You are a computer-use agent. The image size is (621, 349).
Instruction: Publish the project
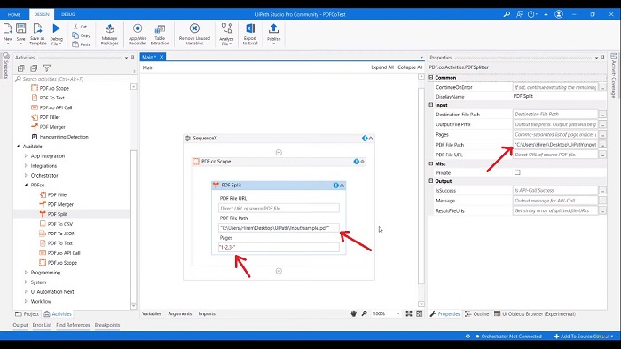pyautogui.click(x=273, y=34)
